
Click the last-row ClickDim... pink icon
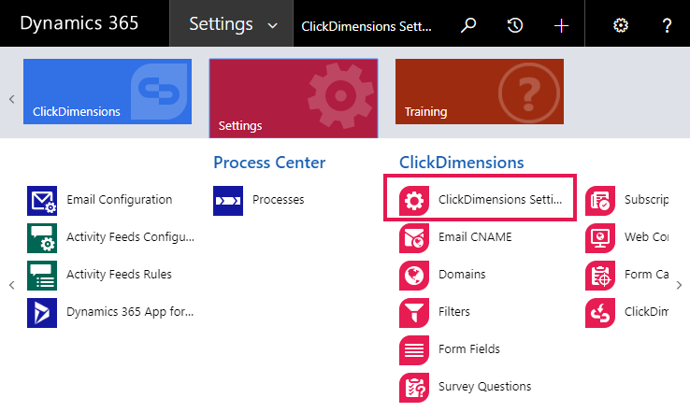[x=600, y=313]
